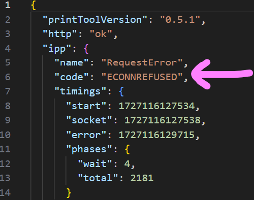The width and height of the screenshot is (254, 200).
Task: Click the "timings" key
Action: [80, 91]
